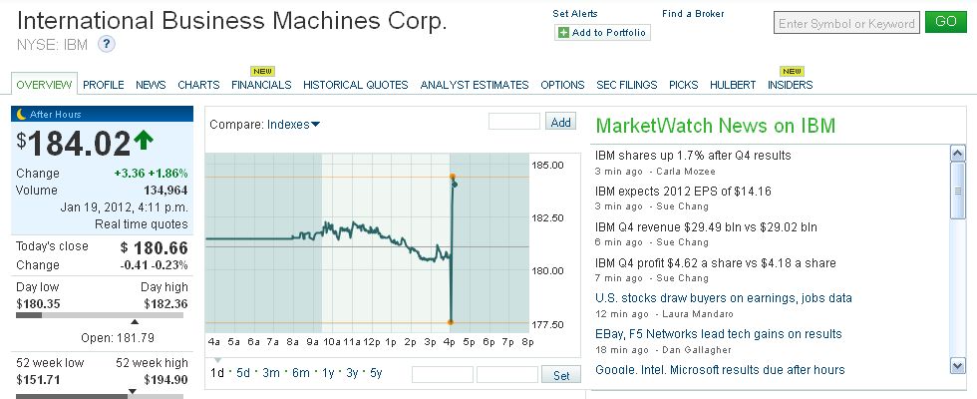The height and width of the screenshot is (399, 977).
Task: Click the symbol or keyword search field
Action: 845,24
